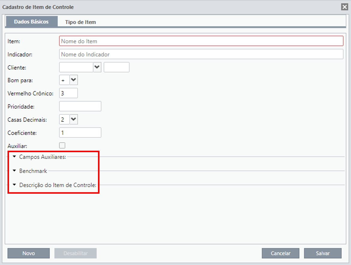This screenshot has width=351, height=265.
Task: Expand Descrição do Item de Controle arrow
Action: (x=14, y=185)
